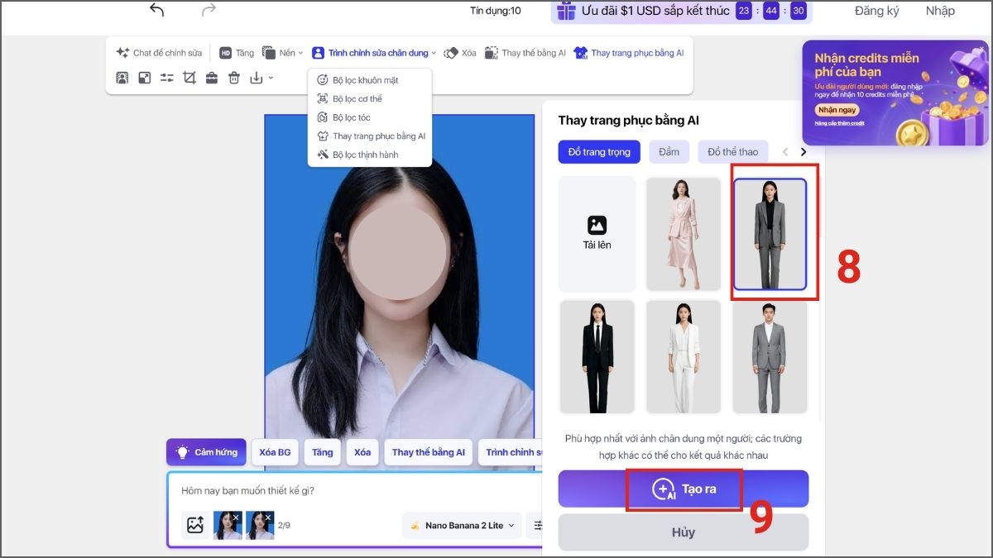This screenshot has height=558, width=993.
Task: Select the black women's suit outfit thumbnail
Action: 597,356
